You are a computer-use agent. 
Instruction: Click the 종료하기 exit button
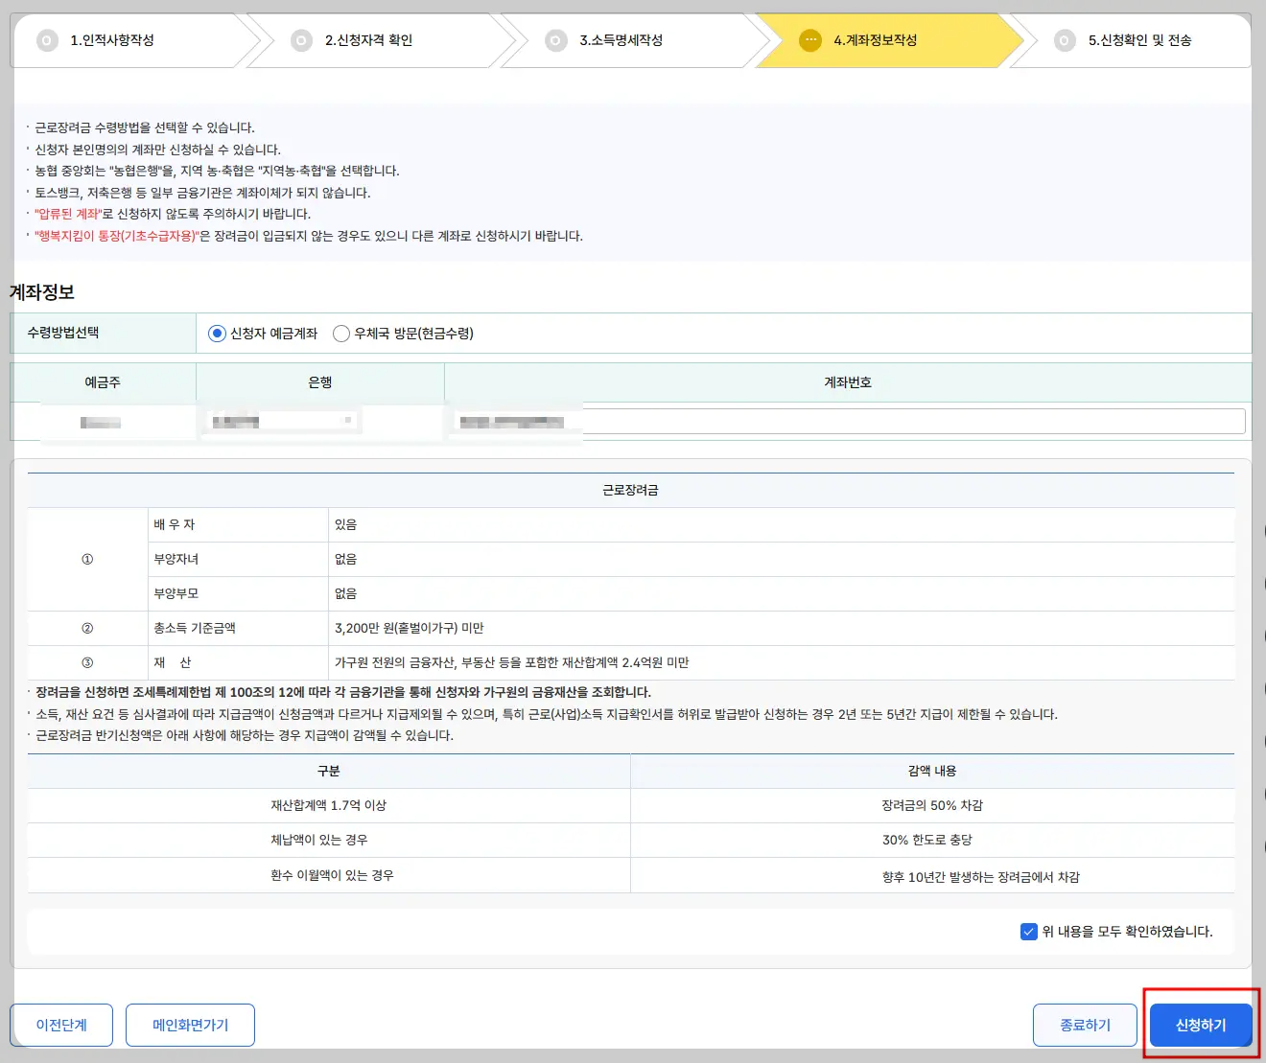1085,1024
